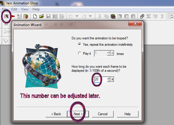This screenshot has height=125, width=174.
Task: Create a new animation with New icon
Action: [35, 16]
